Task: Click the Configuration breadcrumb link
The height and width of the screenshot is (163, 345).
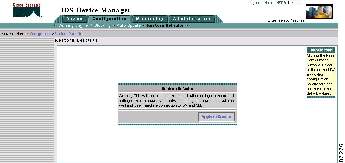Action: (x=40, y=34)
